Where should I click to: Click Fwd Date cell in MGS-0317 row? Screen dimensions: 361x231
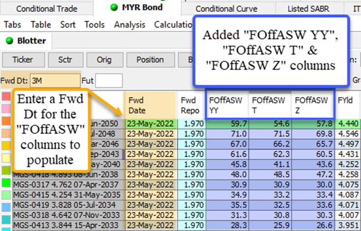pos(151,185)
